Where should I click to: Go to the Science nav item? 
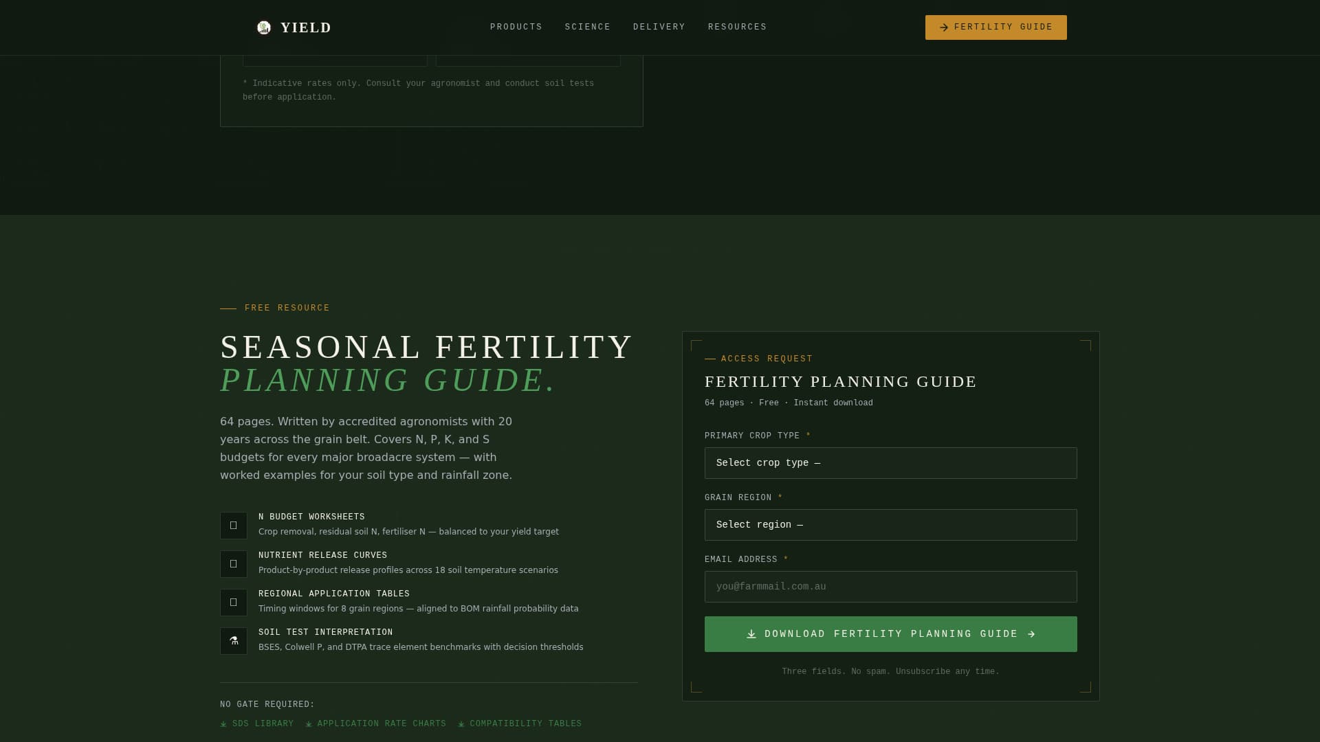(588, 27)
